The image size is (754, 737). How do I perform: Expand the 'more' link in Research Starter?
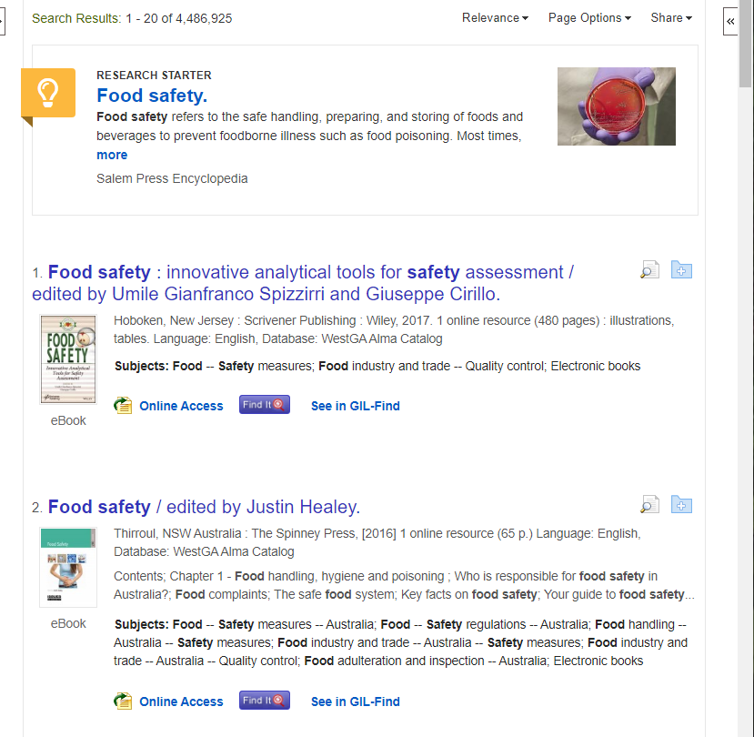[112, 155]
